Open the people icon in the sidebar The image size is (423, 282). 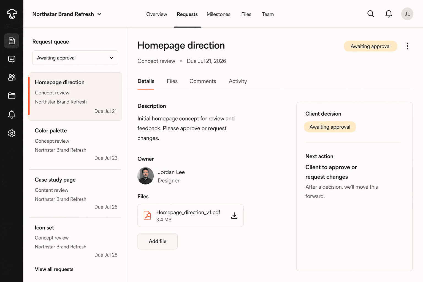12,77
